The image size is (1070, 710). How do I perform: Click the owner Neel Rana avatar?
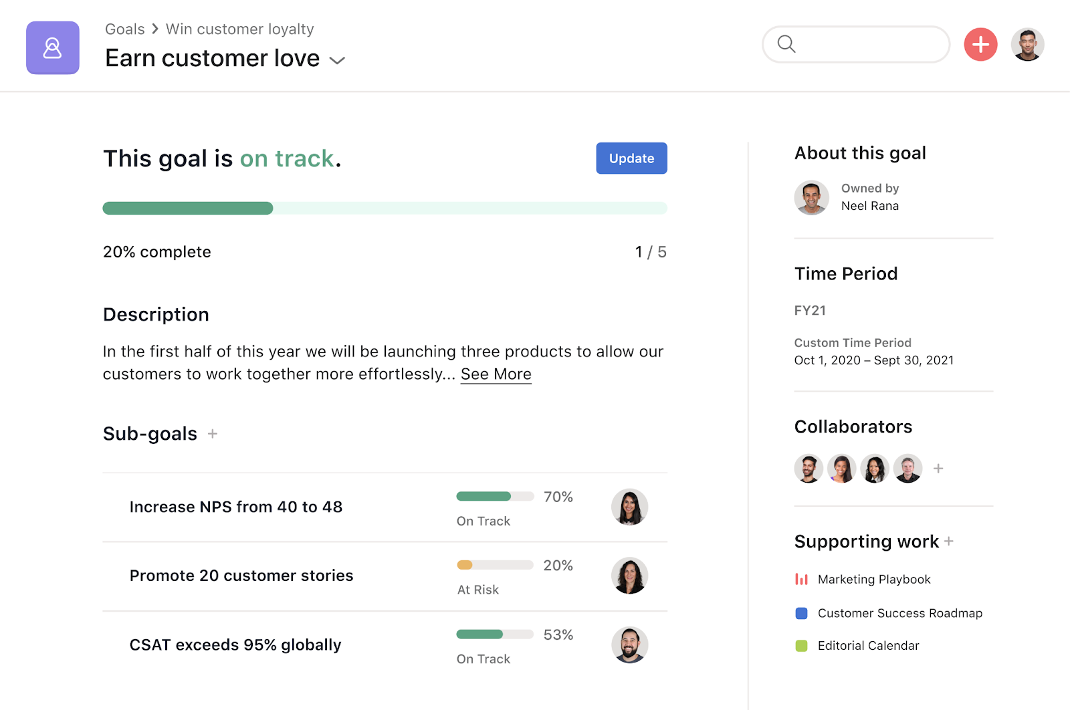click(x=812, y=197)
